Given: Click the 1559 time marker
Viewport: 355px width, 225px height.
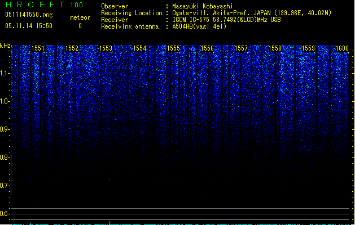Looking at the screenshot, I should (x=309, y=48).
